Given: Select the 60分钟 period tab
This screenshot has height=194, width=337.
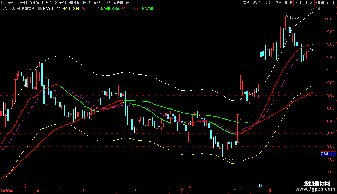Looking at the screenshot, I should (x=75, y=3).
